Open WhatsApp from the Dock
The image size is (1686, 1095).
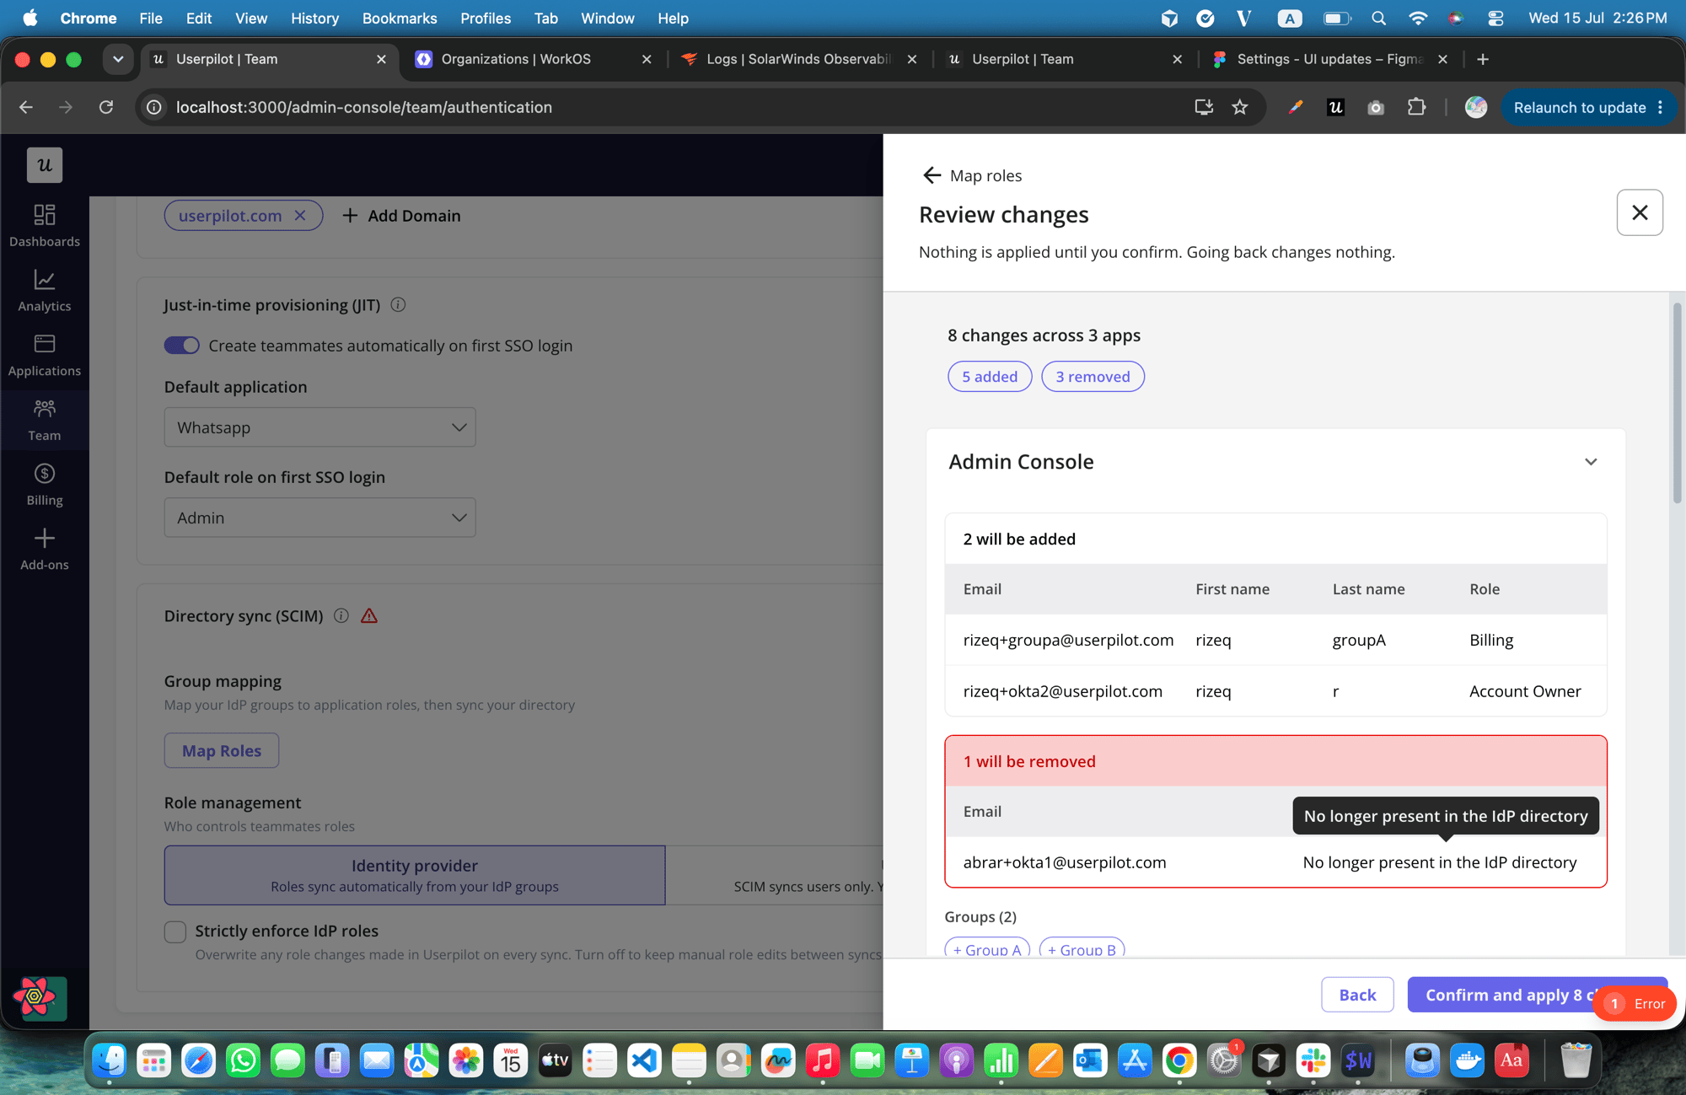point(243,1060)
